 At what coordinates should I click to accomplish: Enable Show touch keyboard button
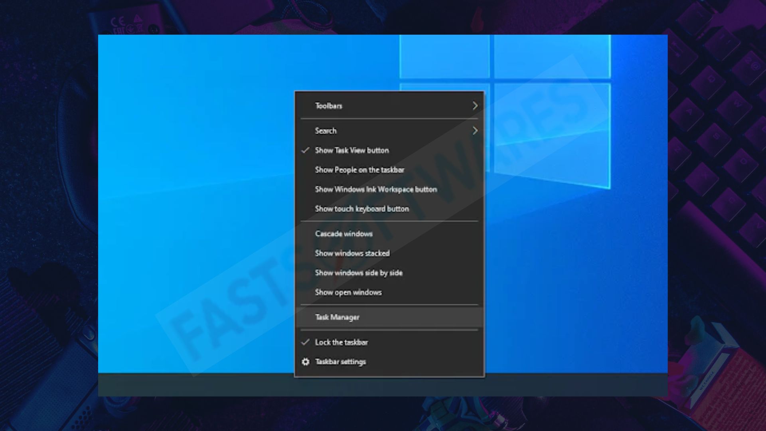[x=389, y=209]
